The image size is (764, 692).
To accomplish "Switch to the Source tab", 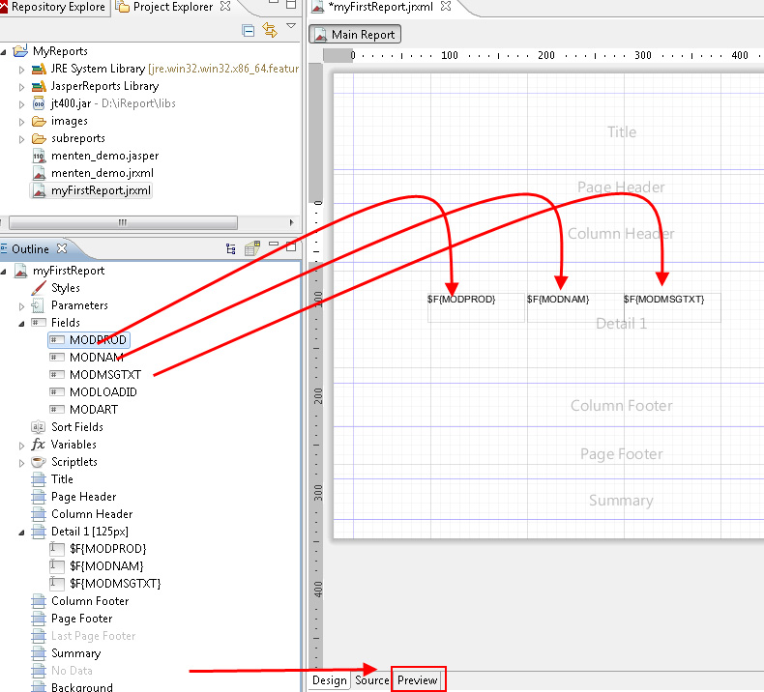I will pyautogui.click(x=371, y=680).
